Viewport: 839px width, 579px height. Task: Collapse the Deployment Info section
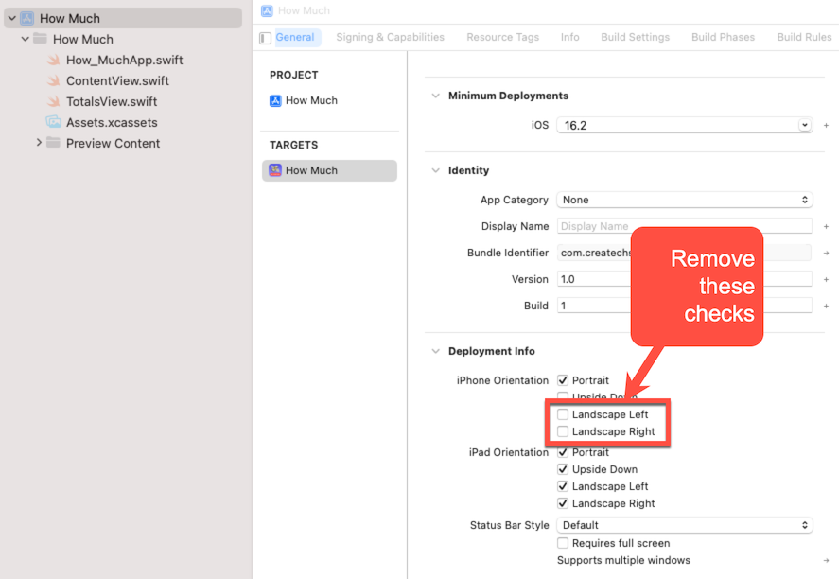click(x=435, y=352)
